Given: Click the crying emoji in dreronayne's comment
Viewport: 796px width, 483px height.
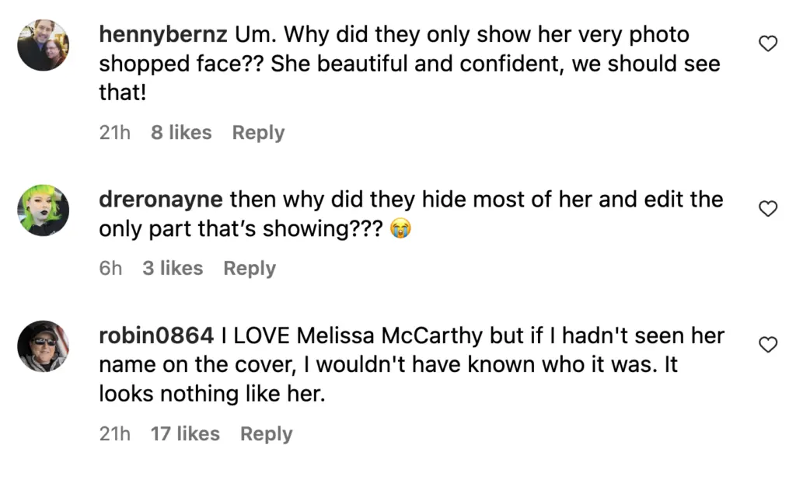Looking at the screenshot, I should click(400, 229).
